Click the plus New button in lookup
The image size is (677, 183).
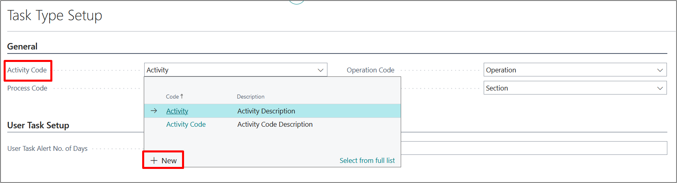click(x=164, y=160)
